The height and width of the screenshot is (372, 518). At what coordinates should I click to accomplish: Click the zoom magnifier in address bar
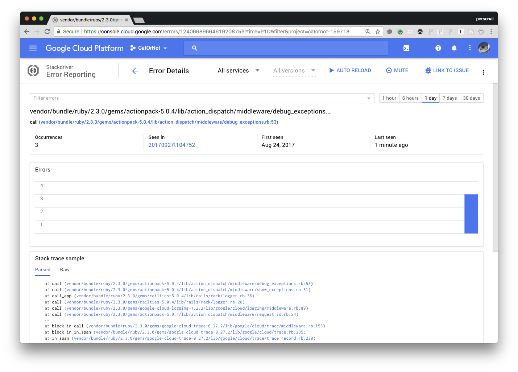pos(368,32)
